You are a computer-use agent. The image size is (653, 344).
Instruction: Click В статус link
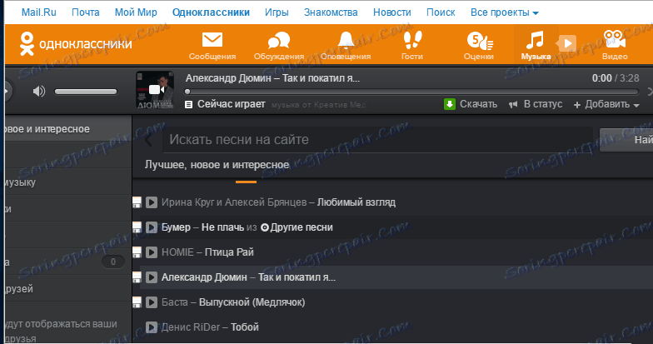[x=543, y=104]
